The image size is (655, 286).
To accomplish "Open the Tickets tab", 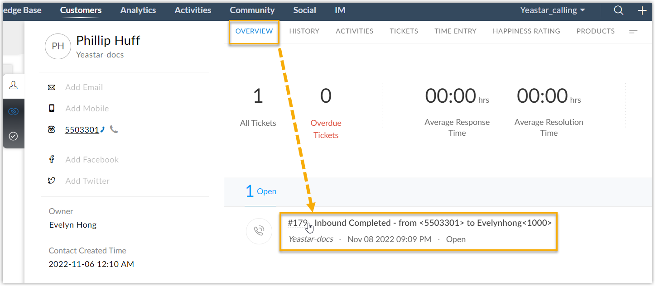I will point(404,31).
